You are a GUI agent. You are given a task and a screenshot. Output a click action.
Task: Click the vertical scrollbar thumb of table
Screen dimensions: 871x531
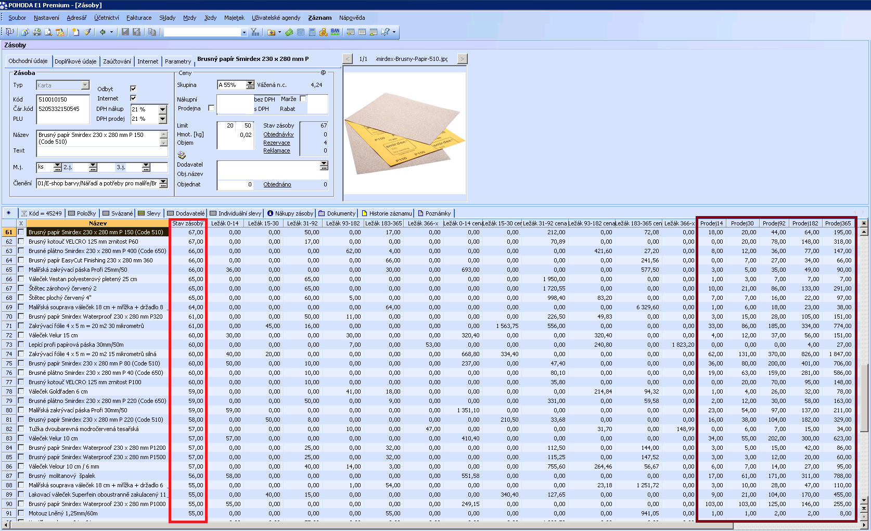point(864,398)
